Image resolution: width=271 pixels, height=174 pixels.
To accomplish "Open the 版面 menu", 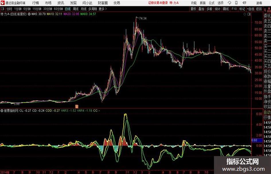I will point(203,3).
